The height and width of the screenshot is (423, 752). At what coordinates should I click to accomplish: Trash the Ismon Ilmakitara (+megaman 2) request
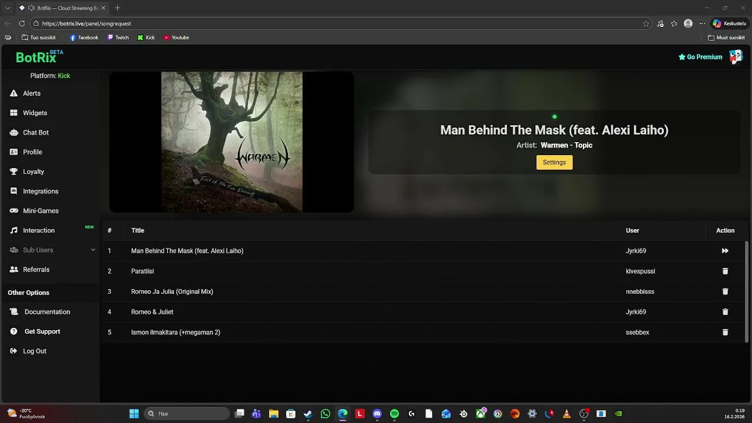(725, 333)
